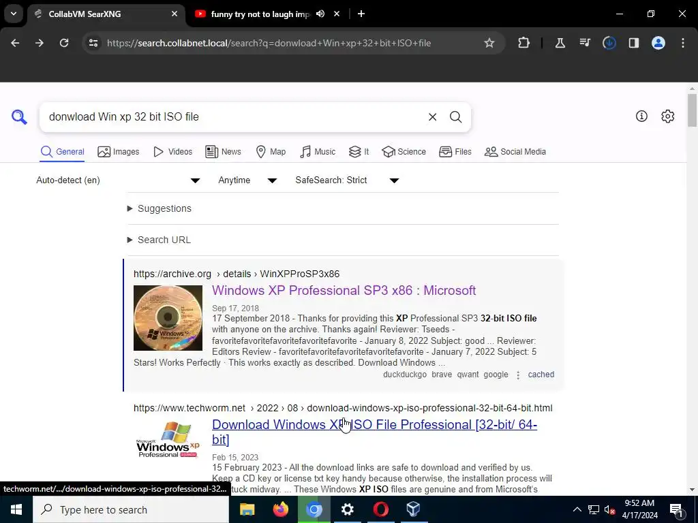
Task: Open the Chrome profile avatar
Action: (658, 43)
